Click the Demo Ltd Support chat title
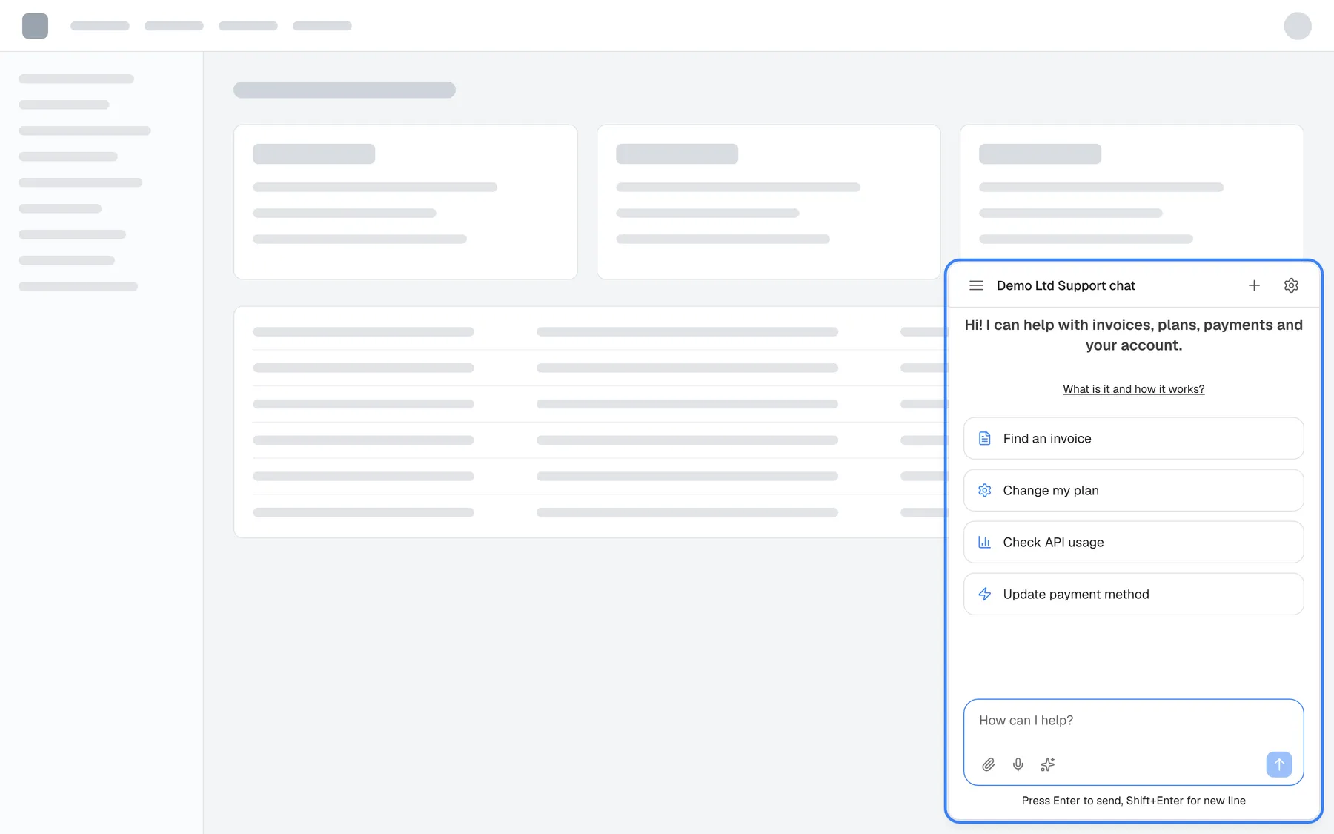This screenshot has height=834, width=1334. [x=1066, y=285]
